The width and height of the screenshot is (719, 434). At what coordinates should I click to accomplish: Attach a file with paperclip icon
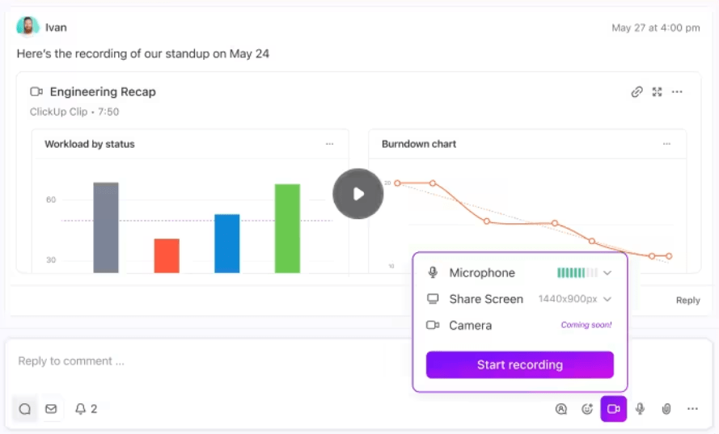click(x=666, y=409)
